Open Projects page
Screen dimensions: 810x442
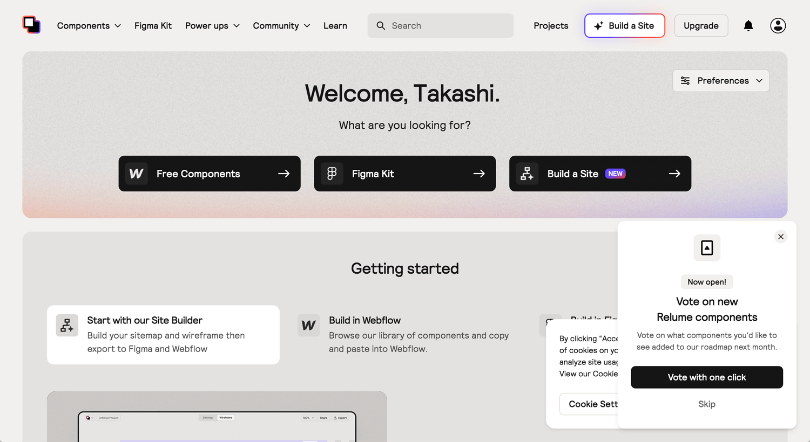(551, 25)
